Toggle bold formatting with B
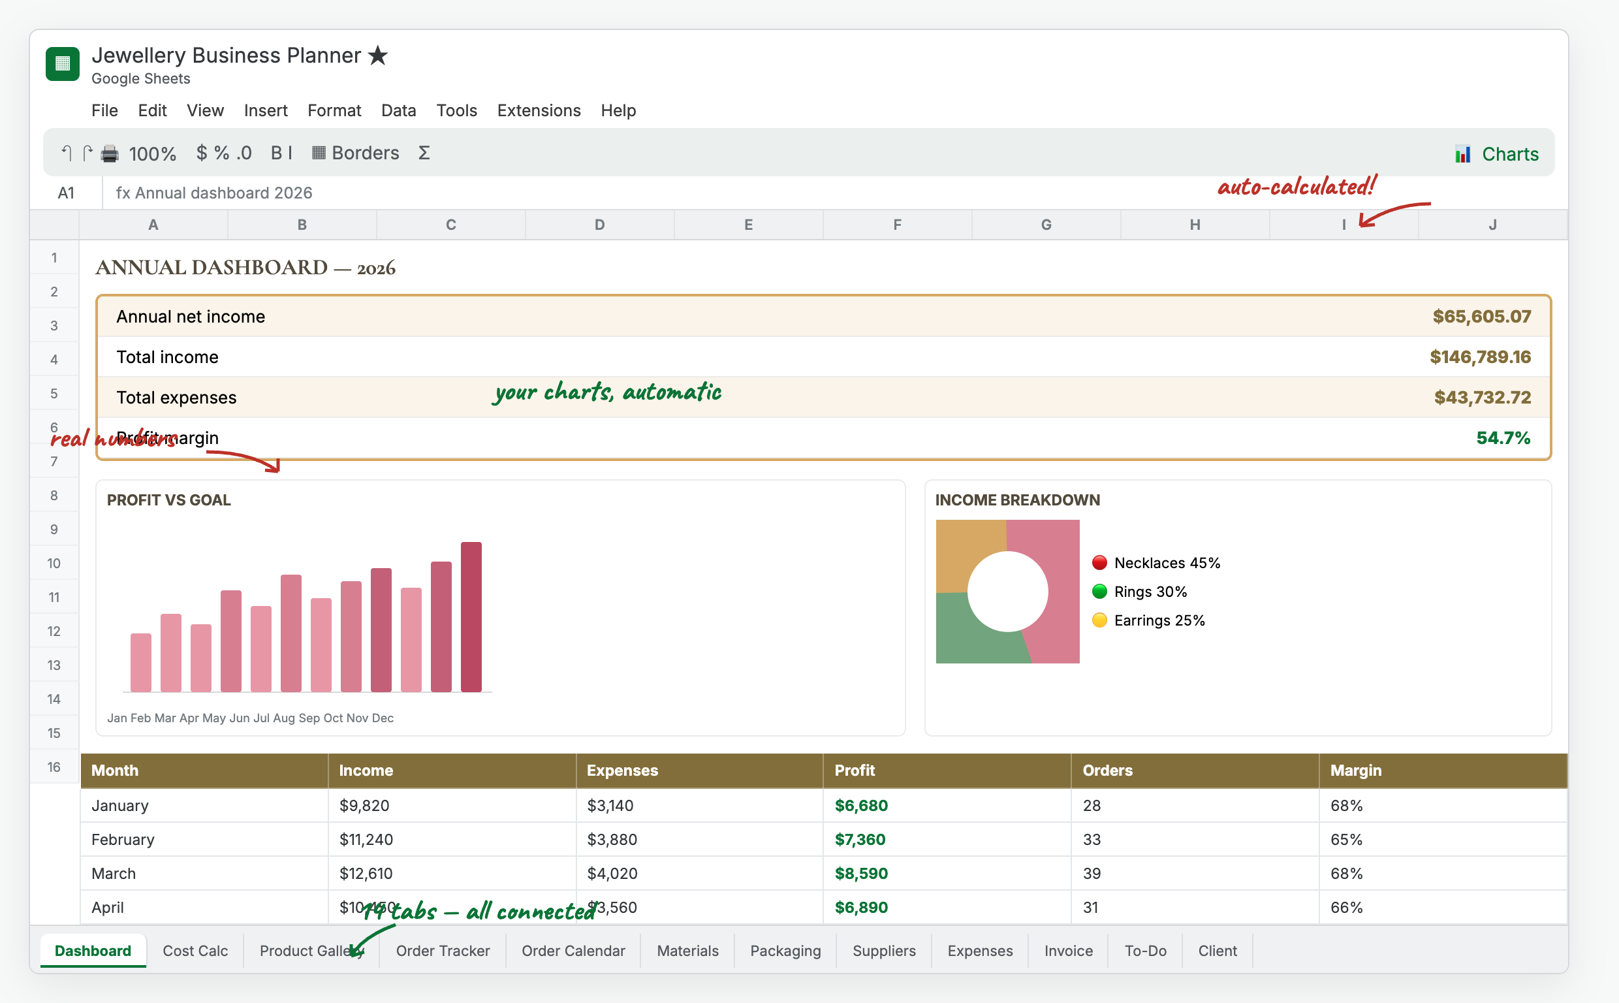Screen dimensions: 1619x1003 pos(276,153)
